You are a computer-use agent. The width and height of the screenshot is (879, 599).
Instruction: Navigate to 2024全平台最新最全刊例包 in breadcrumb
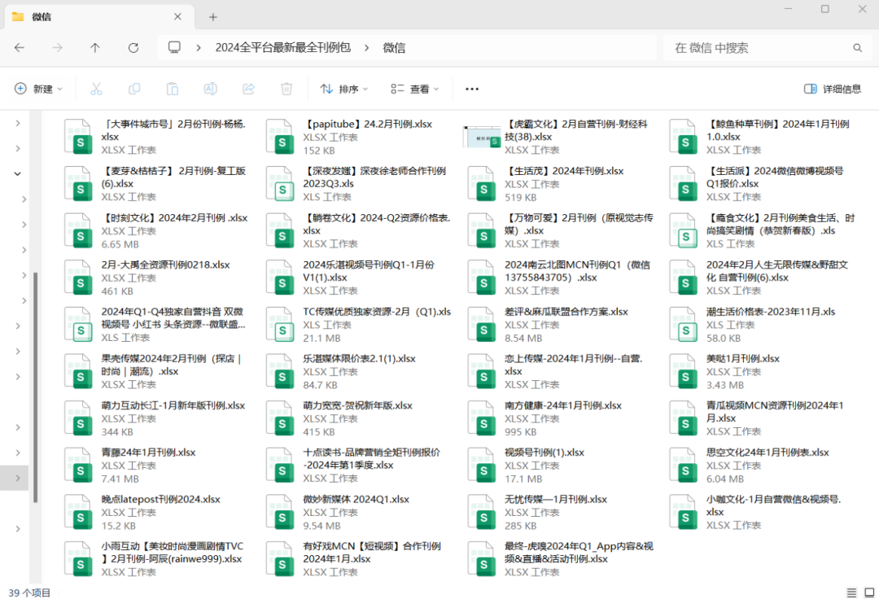(x=283, y=48)
